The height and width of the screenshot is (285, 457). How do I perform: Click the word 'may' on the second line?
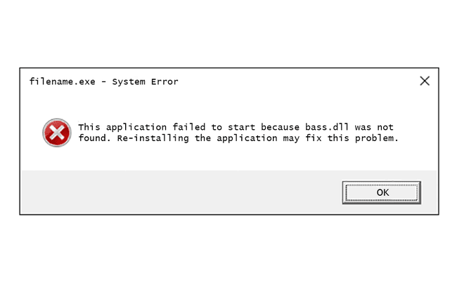[291, 139]
